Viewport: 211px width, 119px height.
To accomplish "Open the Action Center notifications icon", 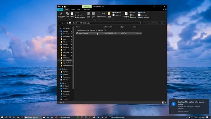I will click(x=208, y=117).
